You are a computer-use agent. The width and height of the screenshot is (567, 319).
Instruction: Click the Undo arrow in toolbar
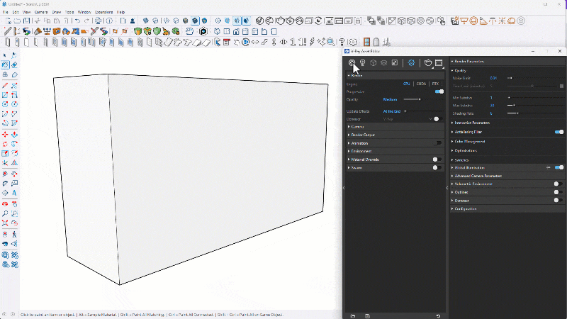[77, 21]
